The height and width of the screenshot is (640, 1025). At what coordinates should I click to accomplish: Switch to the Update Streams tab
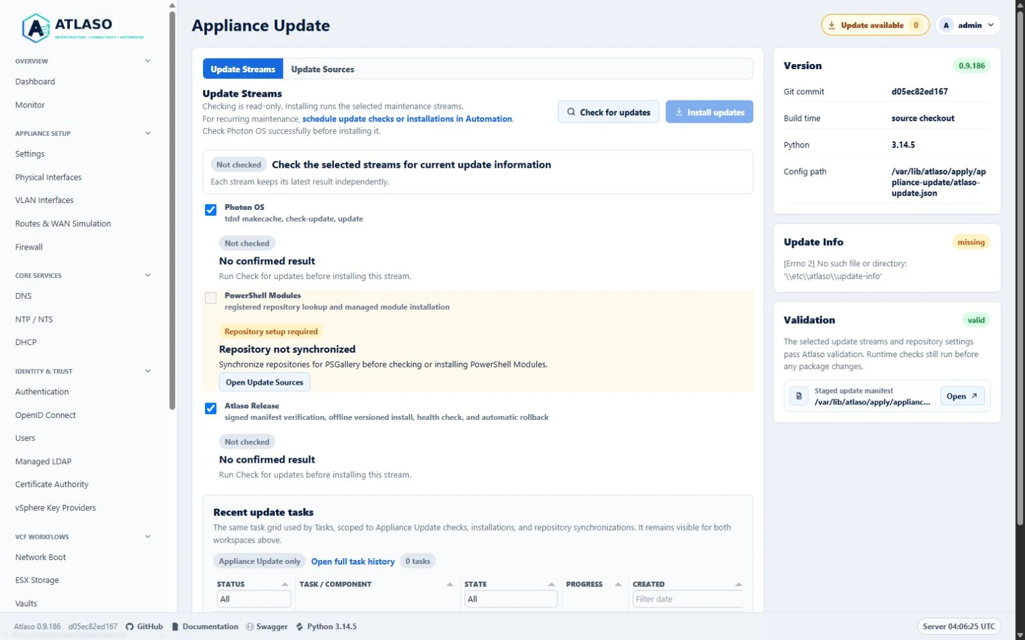click(x=243, y=69)
